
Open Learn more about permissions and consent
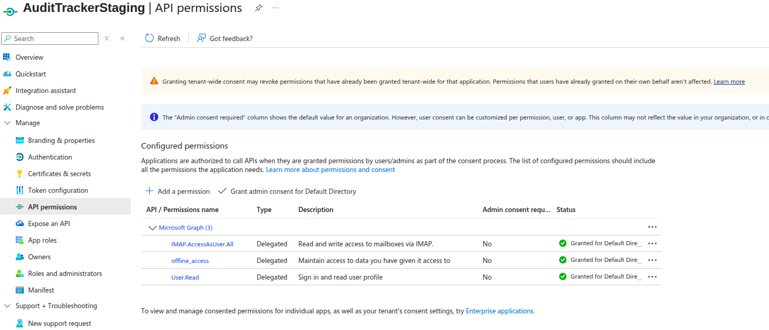coord(331,170)
